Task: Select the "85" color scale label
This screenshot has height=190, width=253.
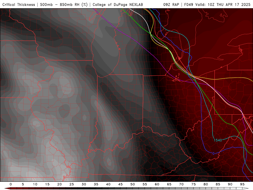Action: (x=218, y=184)
